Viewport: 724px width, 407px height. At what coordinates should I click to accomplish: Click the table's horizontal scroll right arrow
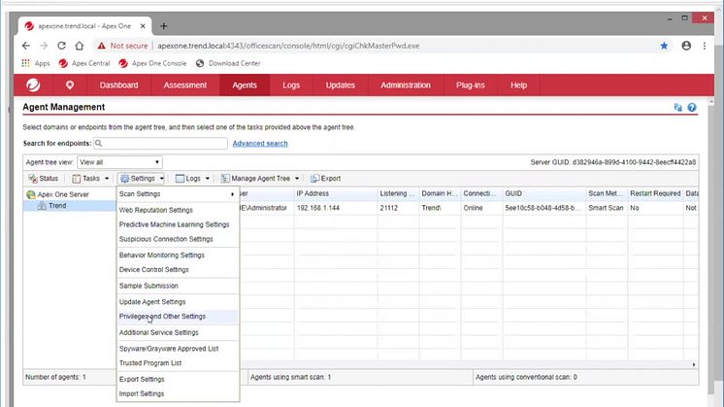coord(694,364)
